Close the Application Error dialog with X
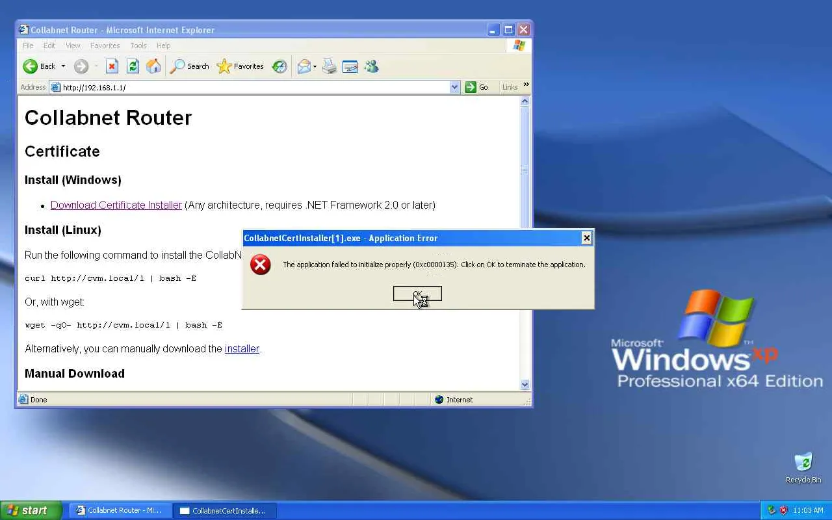This screenshot has height=520, width=832. [586, 238]
